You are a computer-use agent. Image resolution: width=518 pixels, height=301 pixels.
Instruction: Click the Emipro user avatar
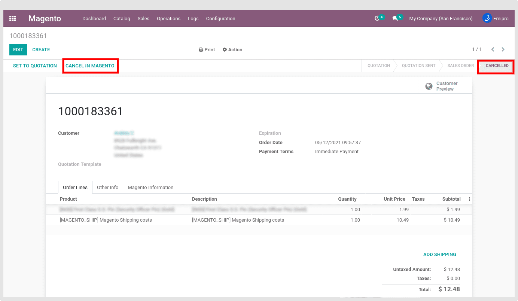pos(487,18)
